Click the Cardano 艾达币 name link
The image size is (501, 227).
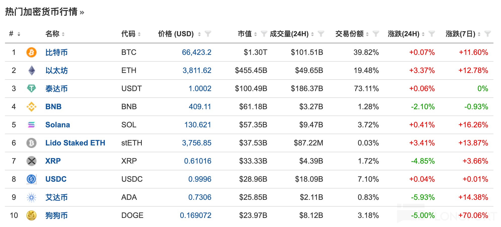click(x=56, y=197)
